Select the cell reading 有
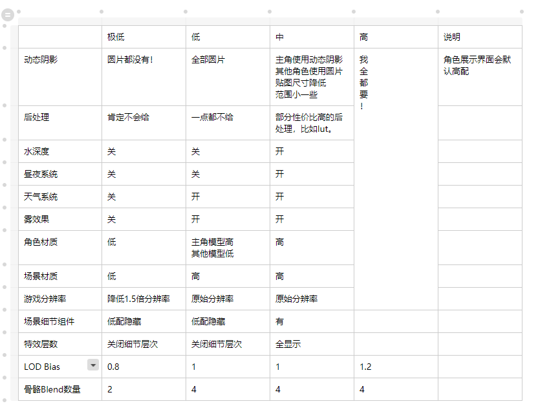 click(x=312, y=321)
